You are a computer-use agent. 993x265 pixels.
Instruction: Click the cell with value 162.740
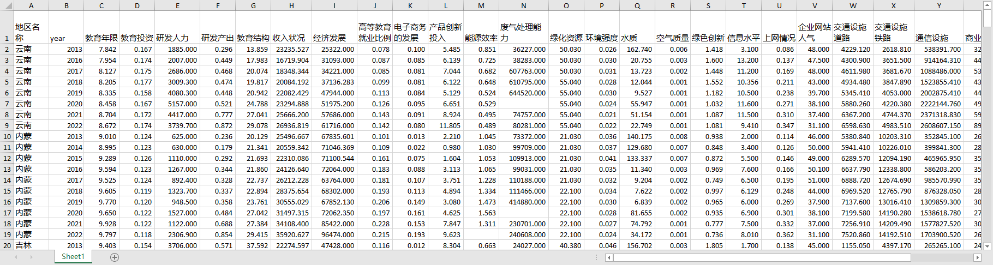tap(637, 49)
